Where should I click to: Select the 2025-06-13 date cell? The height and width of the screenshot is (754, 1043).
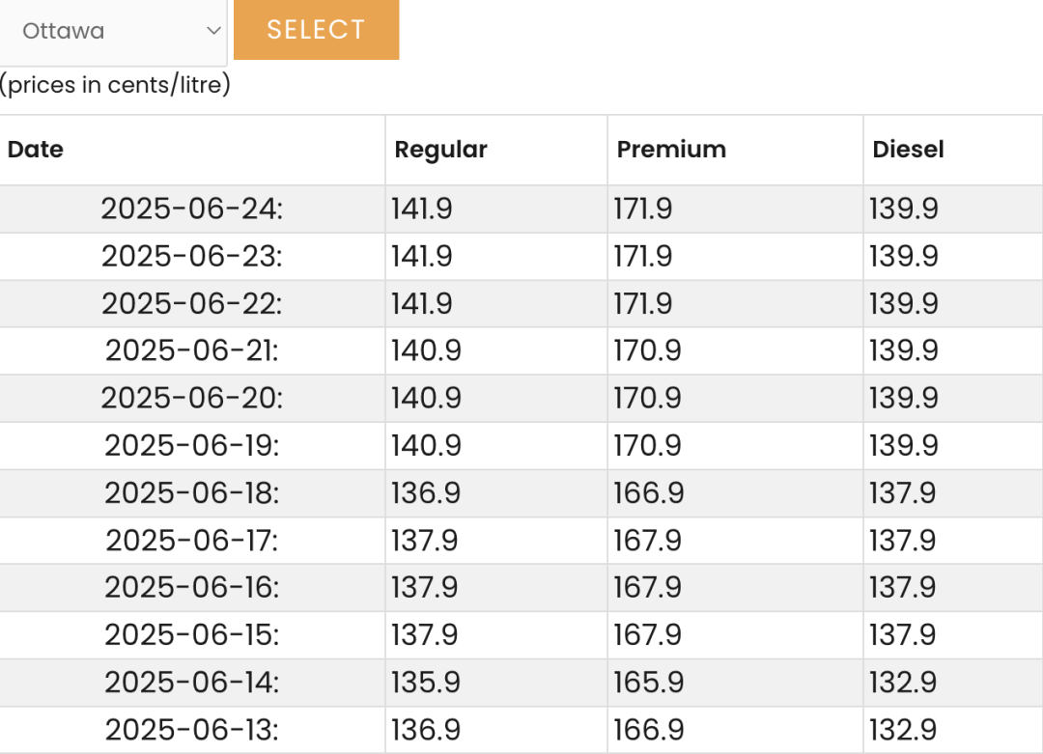pyautogui.click(x=191, y=730)
